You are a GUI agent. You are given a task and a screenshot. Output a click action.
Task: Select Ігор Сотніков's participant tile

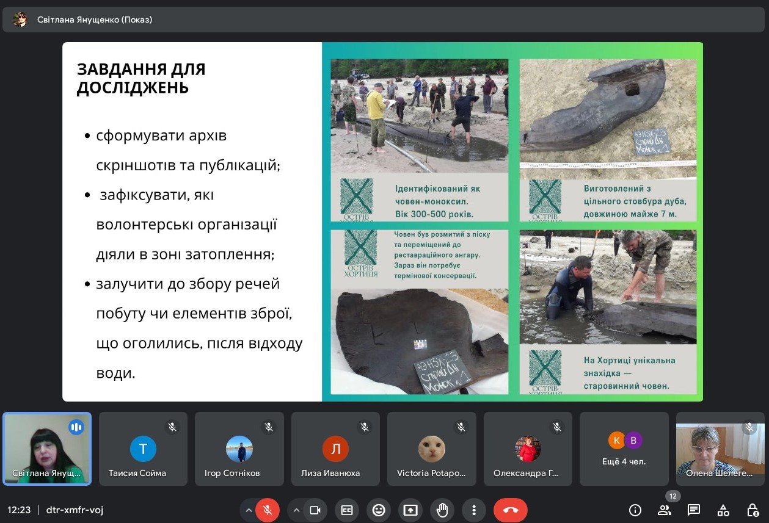click(239, 449)
